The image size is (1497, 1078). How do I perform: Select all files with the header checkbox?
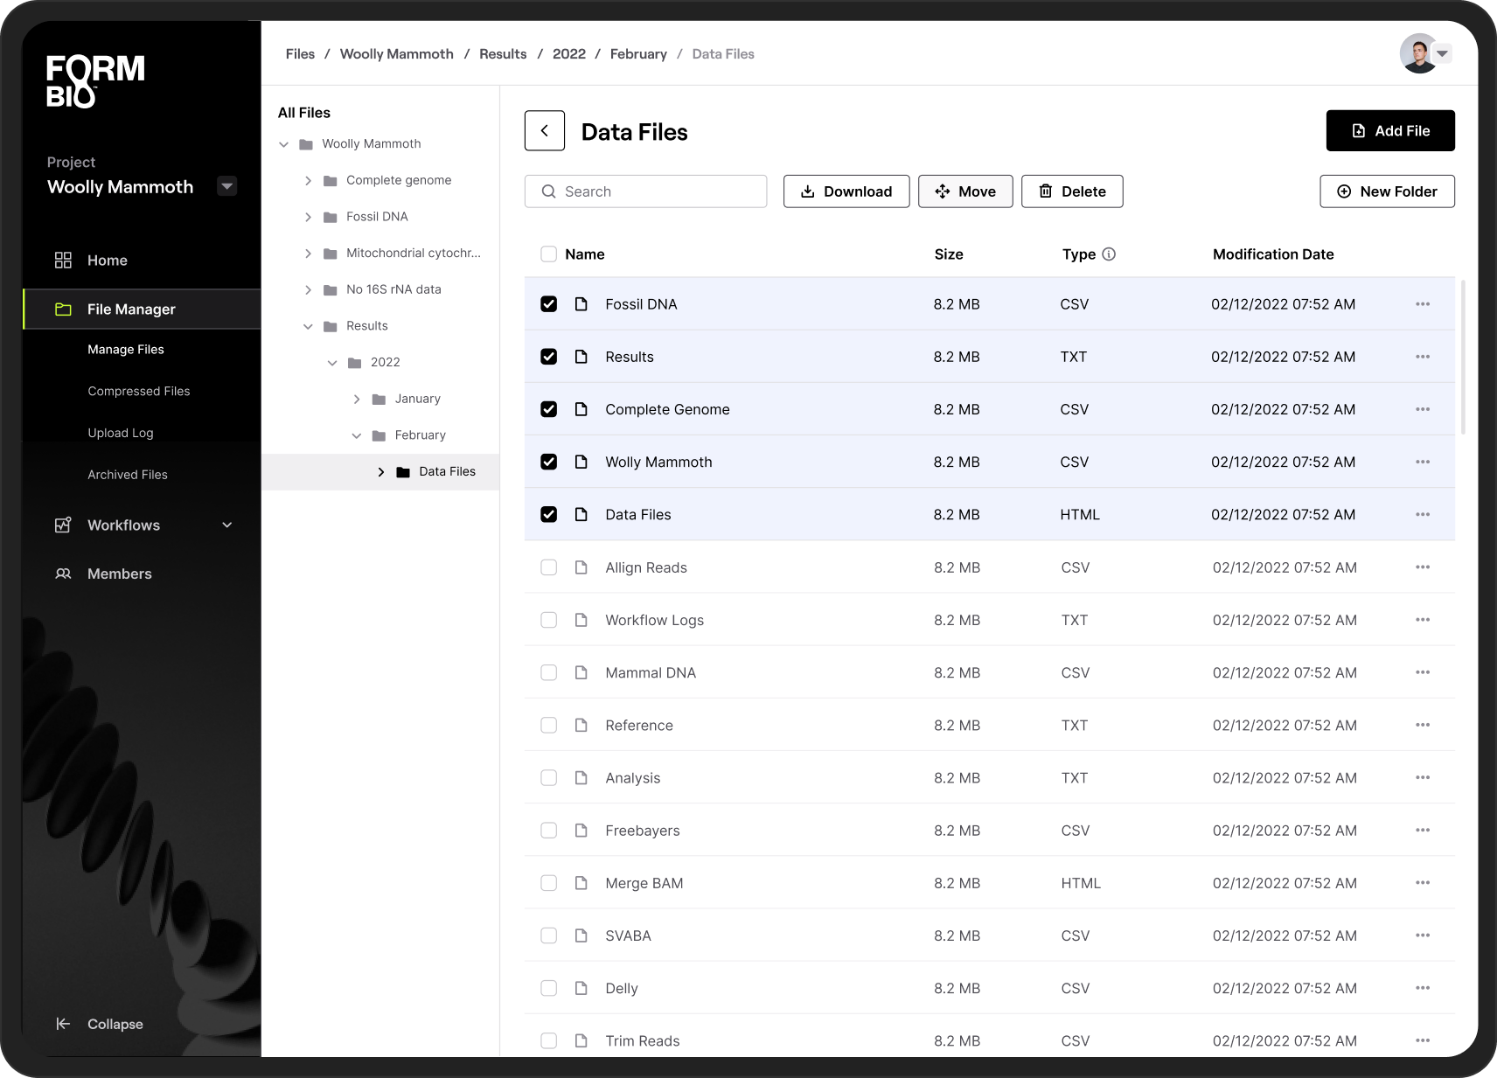pos(549,254)
